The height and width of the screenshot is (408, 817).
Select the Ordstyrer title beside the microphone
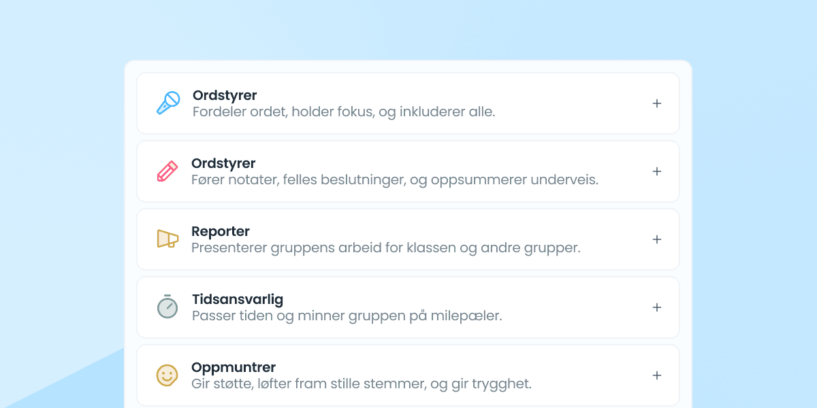[x=225, y=96]
